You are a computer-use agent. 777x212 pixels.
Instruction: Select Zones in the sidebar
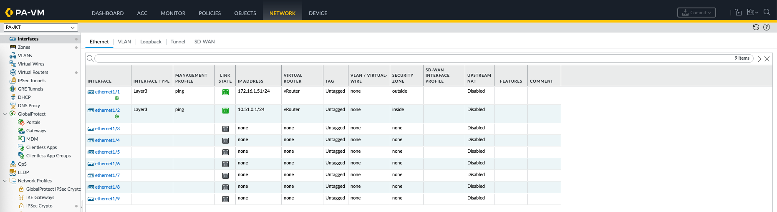(x=24, y=47)
